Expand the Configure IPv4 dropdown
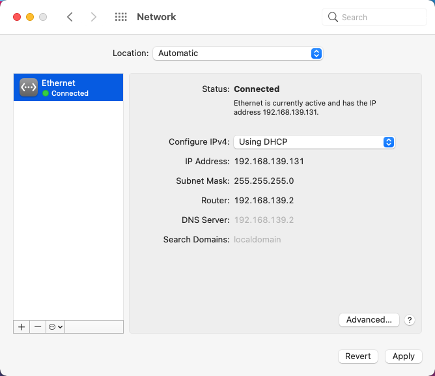This screenshot has height=376, width=435. tap(315, 142)
